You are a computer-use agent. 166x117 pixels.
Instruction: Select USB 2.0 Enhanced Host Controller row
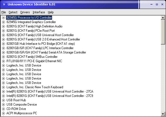[43, 39]
